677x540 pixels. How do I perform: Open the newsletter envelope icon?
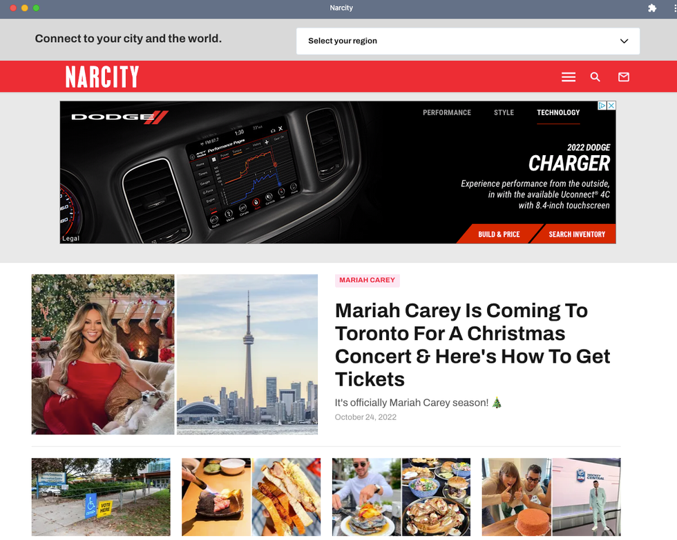624,77
